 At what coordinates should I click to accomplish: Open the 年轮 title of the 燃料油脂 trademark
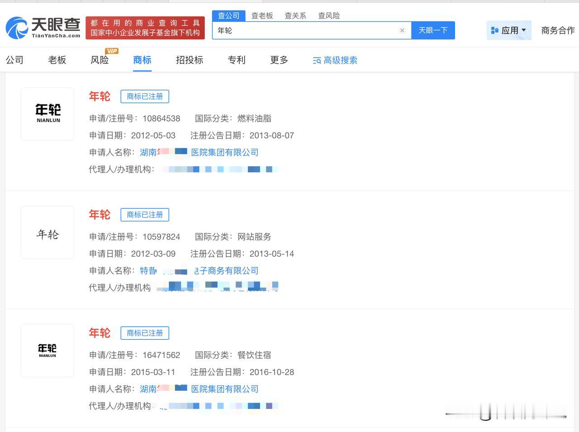[x=100, y=96]
